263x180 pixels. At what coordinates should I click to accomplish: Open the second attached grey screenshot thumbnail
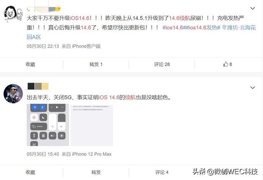pos(92,125)
